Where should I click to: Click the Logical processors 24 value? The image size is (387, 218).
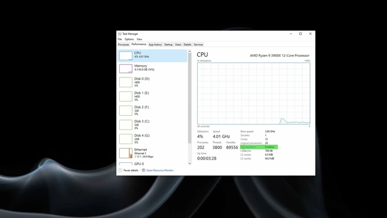coord(267,143)
